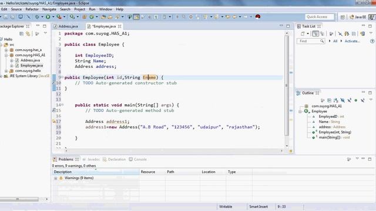Toggle alphabetical Sort in Outline view
The image size is (376, 211).
tap(335, 100)
